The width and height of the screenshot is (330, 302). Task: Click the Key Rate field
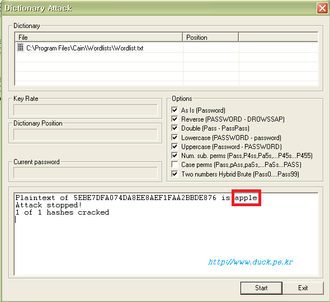(x=86, y=110)
